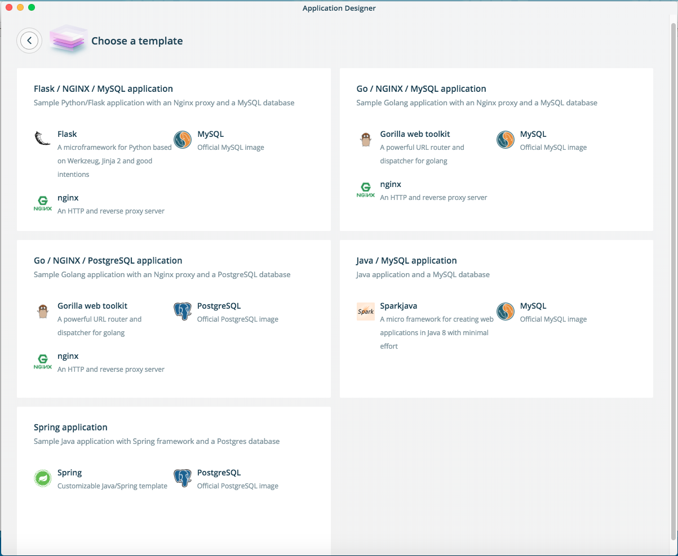Click MySQL icon in Go/NGINX/MySQL card
678x556 pixels.
coord(506,139)
